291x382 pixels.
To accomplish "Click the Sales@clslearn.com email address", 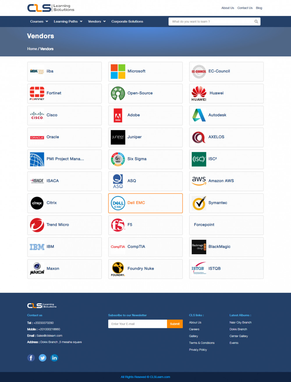I will 49,336.
